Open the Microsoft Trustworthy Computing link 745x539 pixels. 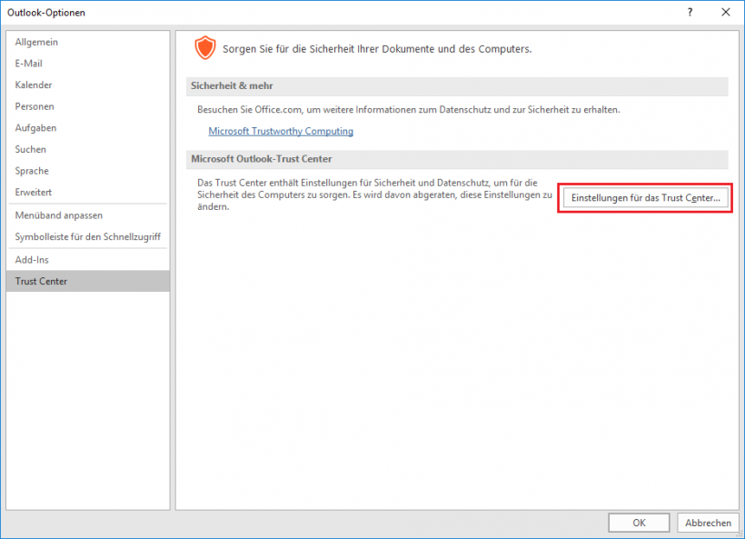[x=281, y=131]
